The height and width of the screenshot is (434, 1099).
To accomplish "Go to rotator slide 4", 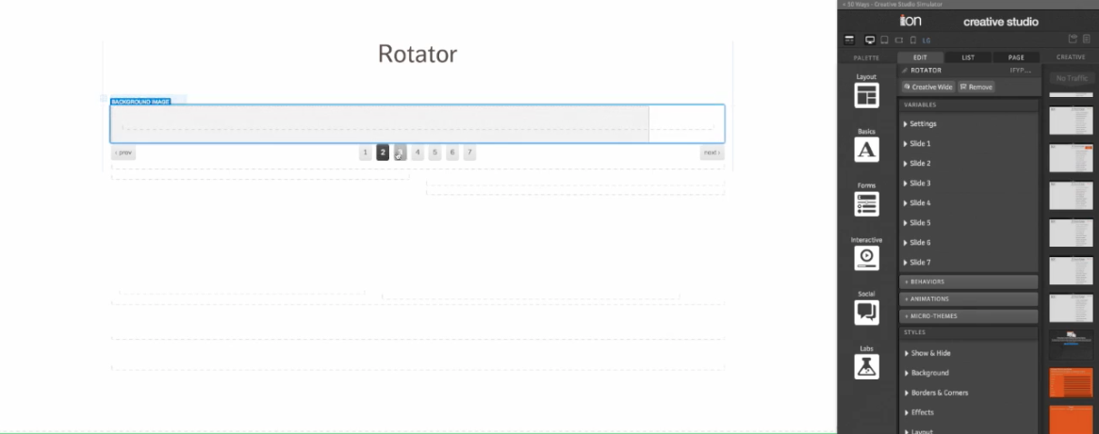I will pos(418,153).
